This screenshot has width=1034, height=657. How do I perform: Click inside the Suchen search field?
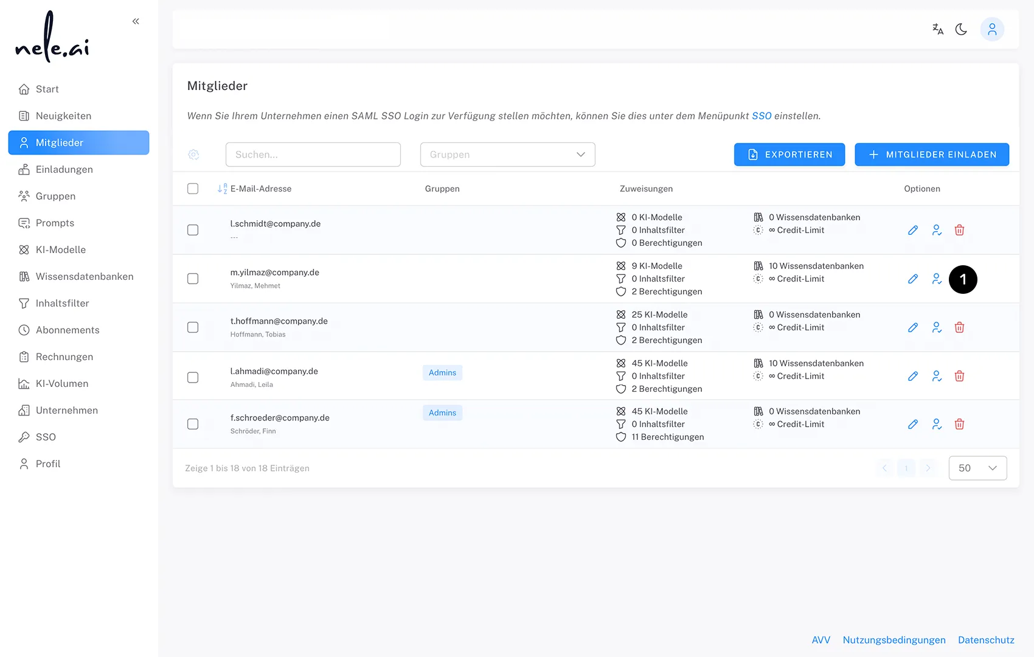click(313, 155)
